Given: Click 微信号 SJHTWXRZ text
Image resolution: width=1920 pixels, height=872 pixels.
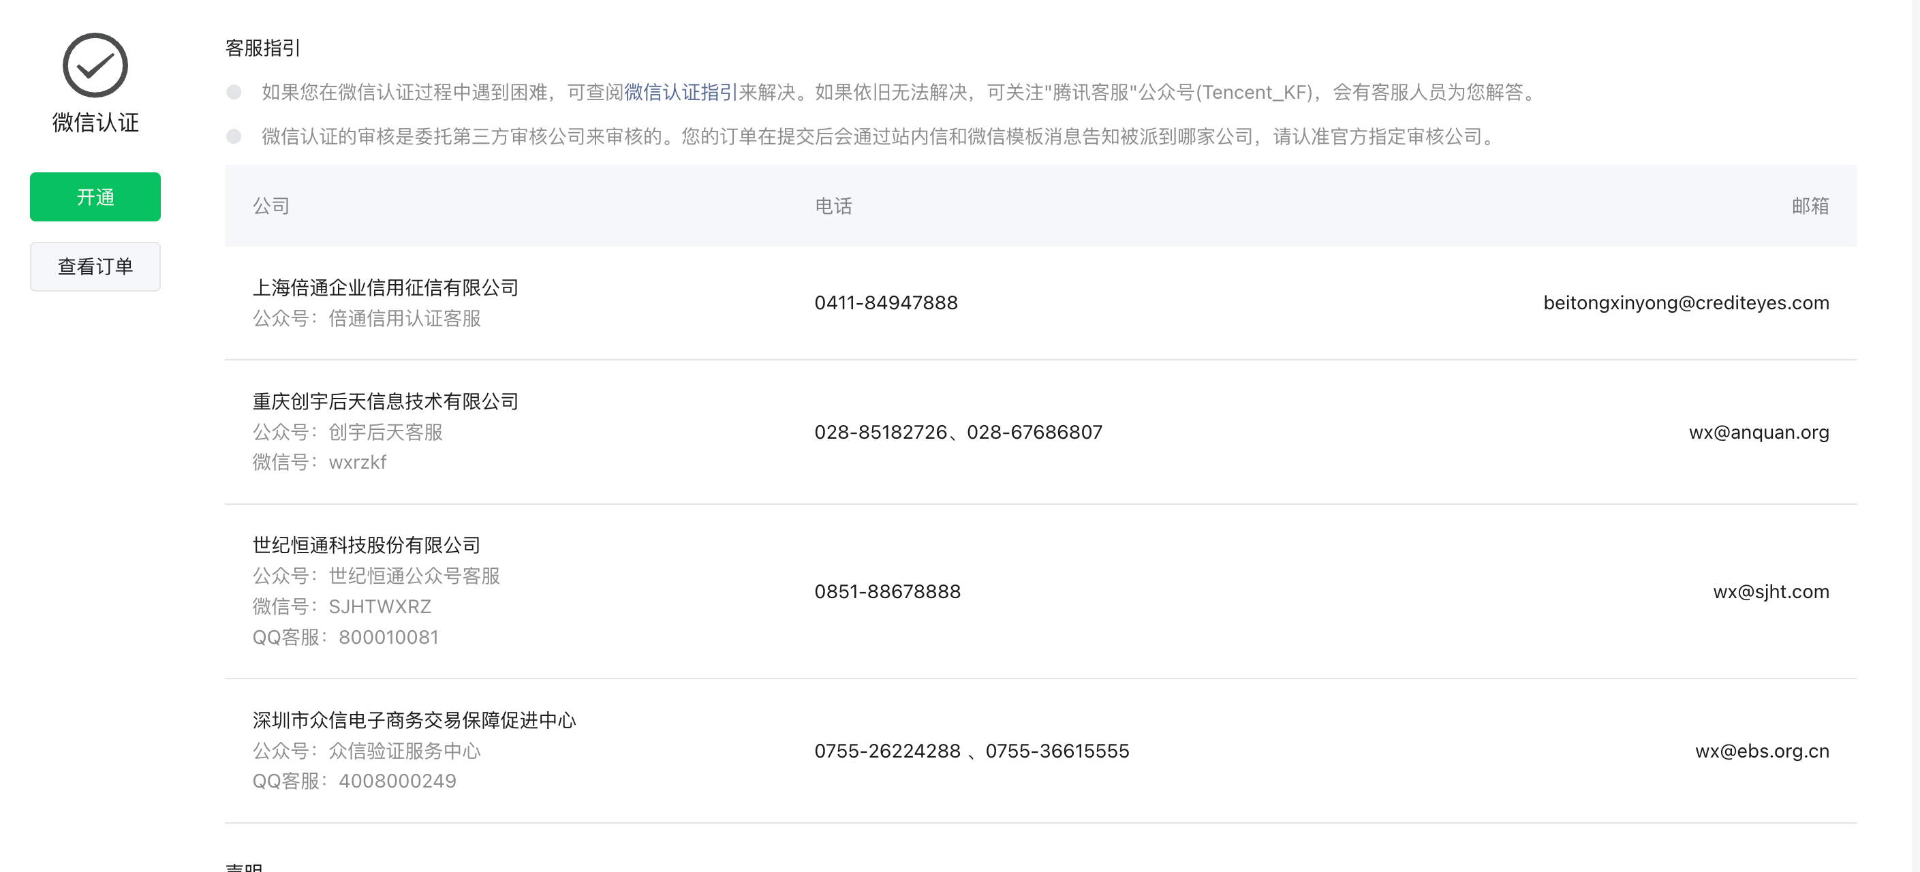Looking at the screenshot, I should [342, 607].
